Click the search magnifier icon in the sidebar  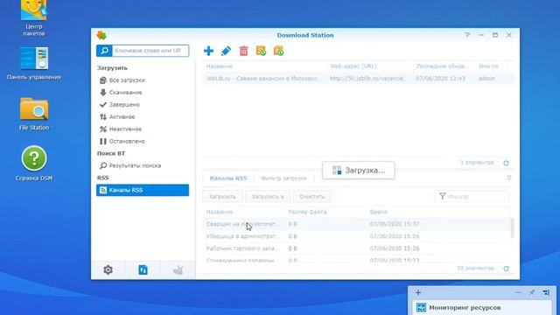(104, 51)
